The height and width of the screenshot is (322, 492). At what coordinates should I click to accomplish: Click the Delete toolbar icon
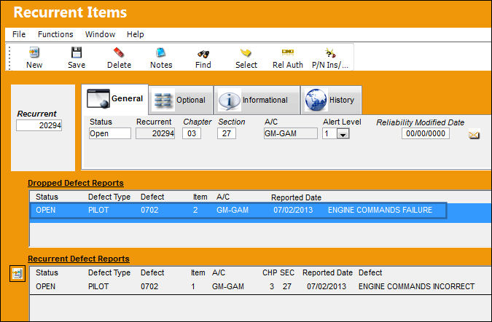(119, 52)
